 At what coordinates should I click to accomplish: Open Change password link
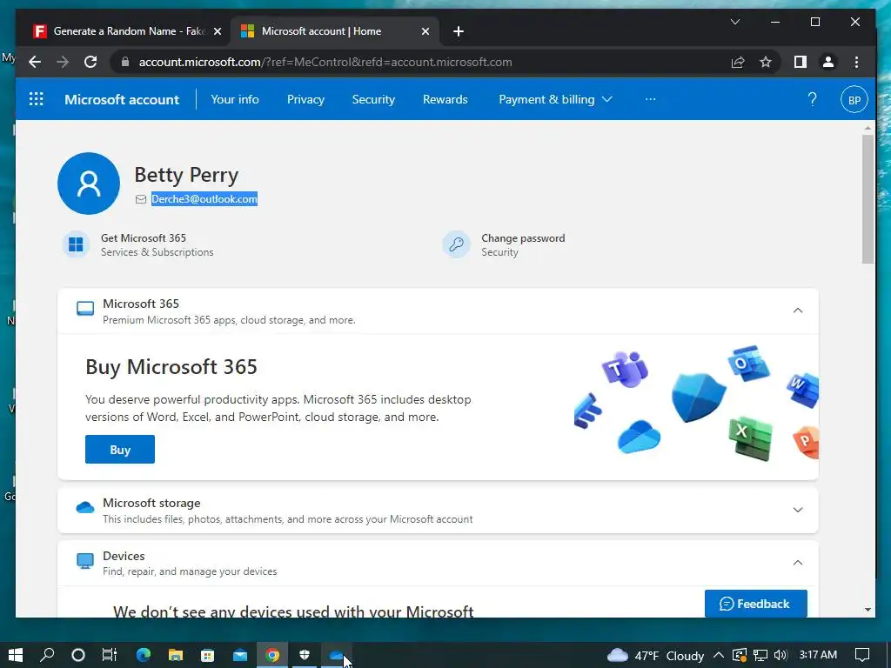523,238
